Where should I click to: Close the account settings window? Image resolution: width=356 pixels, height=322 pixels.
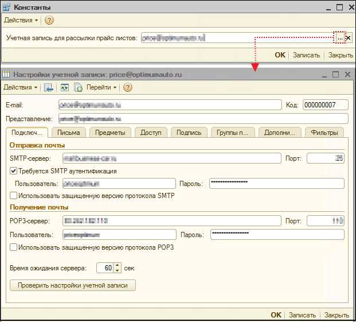tap(347, 74)
